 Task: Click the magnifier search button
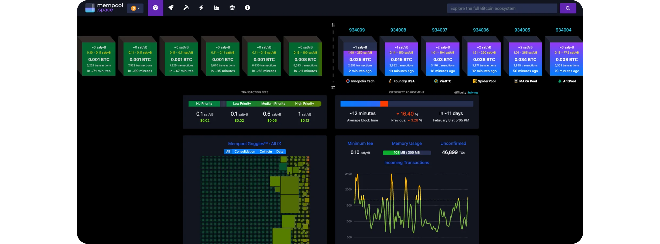coord(568,8)
